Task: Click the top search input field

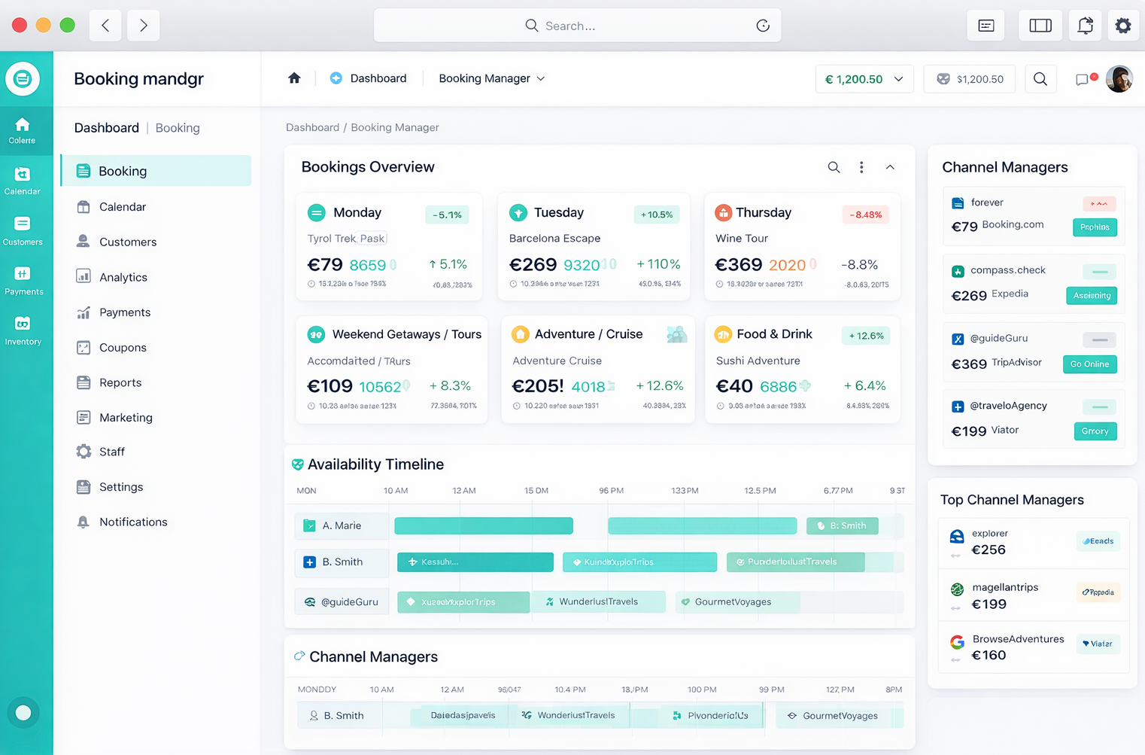Action: click(577, 26)
